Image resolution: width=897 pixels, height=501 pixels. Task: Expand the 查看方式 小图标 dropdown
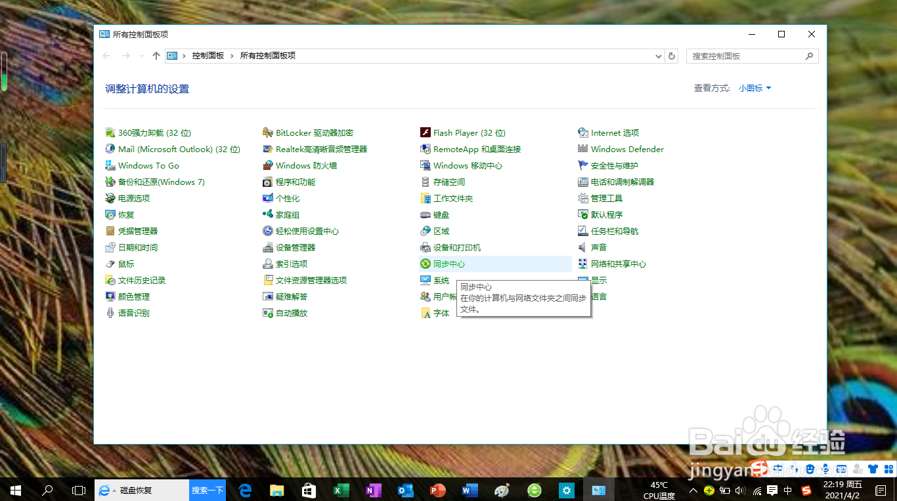coord(755,88)
